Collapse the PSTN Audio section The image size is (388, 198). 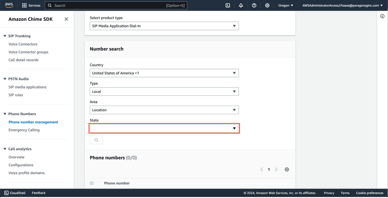[x=5, y=79]
